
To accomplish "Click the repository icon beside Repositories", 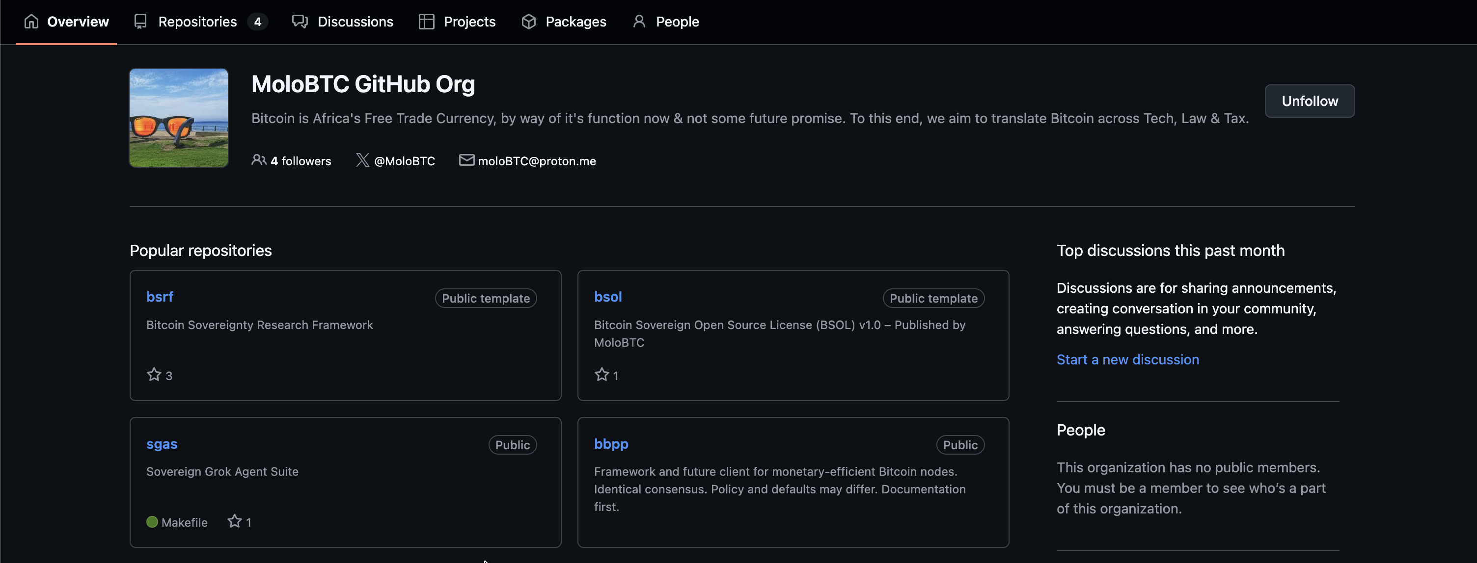I will (140, 22).
